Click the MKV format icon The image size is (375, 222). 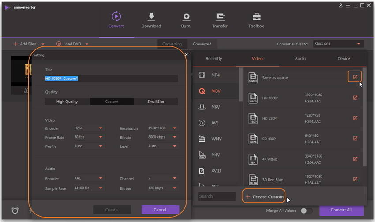coord(202,107)
